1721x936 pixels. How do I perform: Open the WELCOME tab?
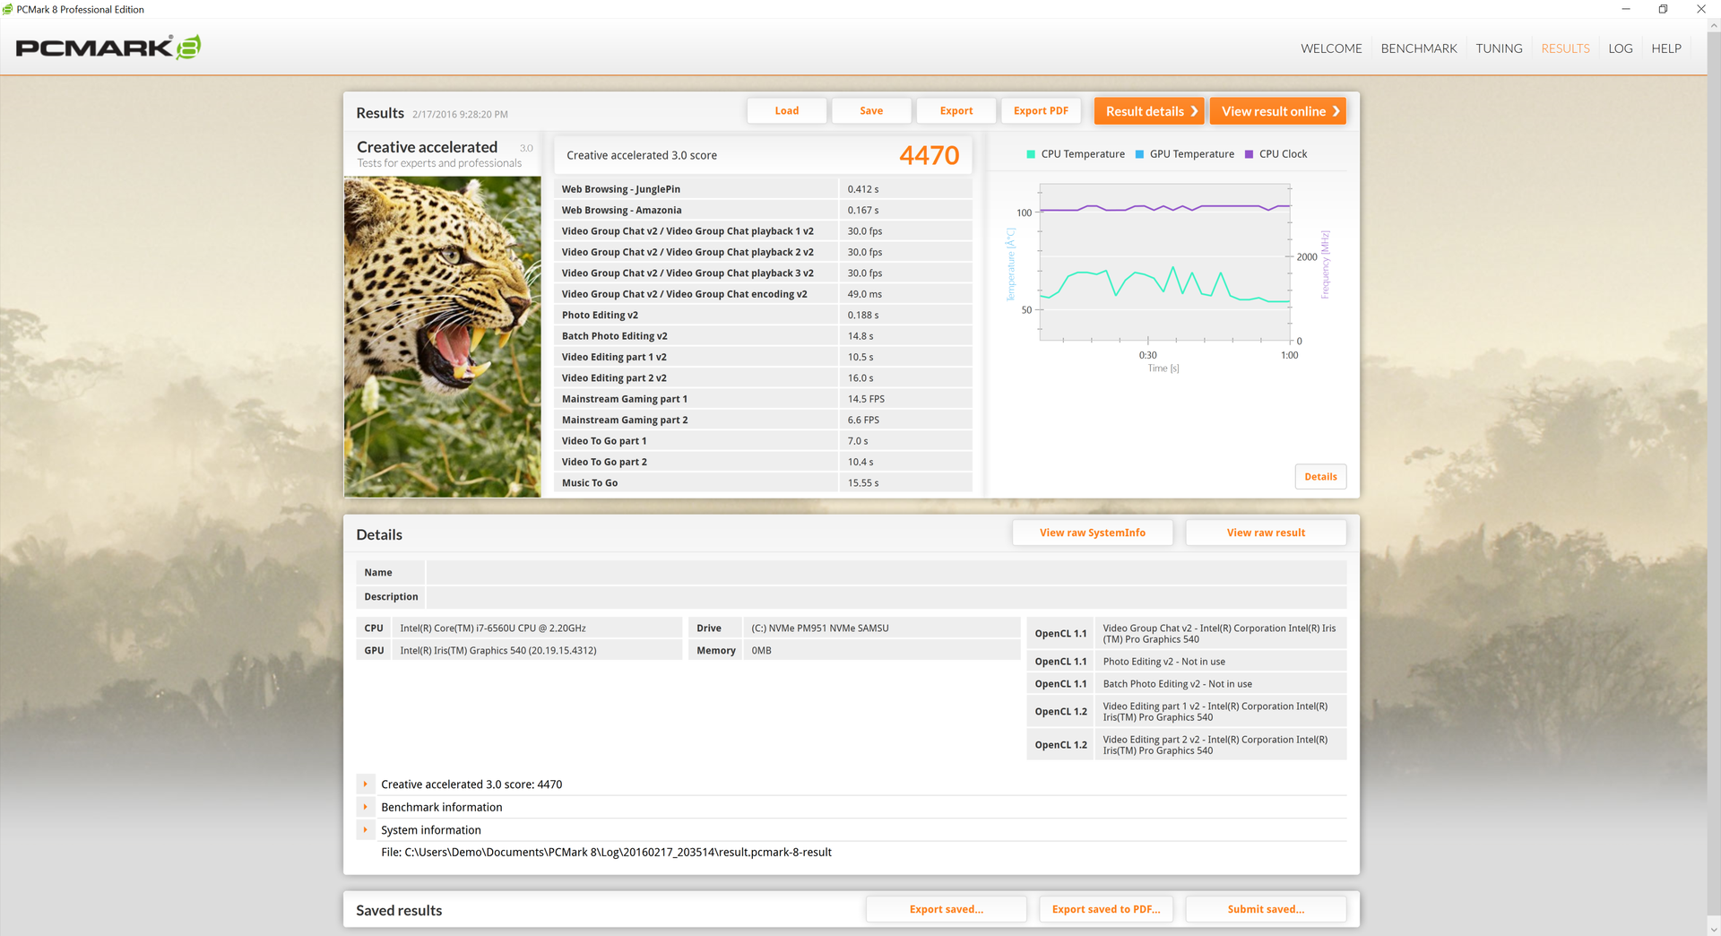tap(1331, 48)
